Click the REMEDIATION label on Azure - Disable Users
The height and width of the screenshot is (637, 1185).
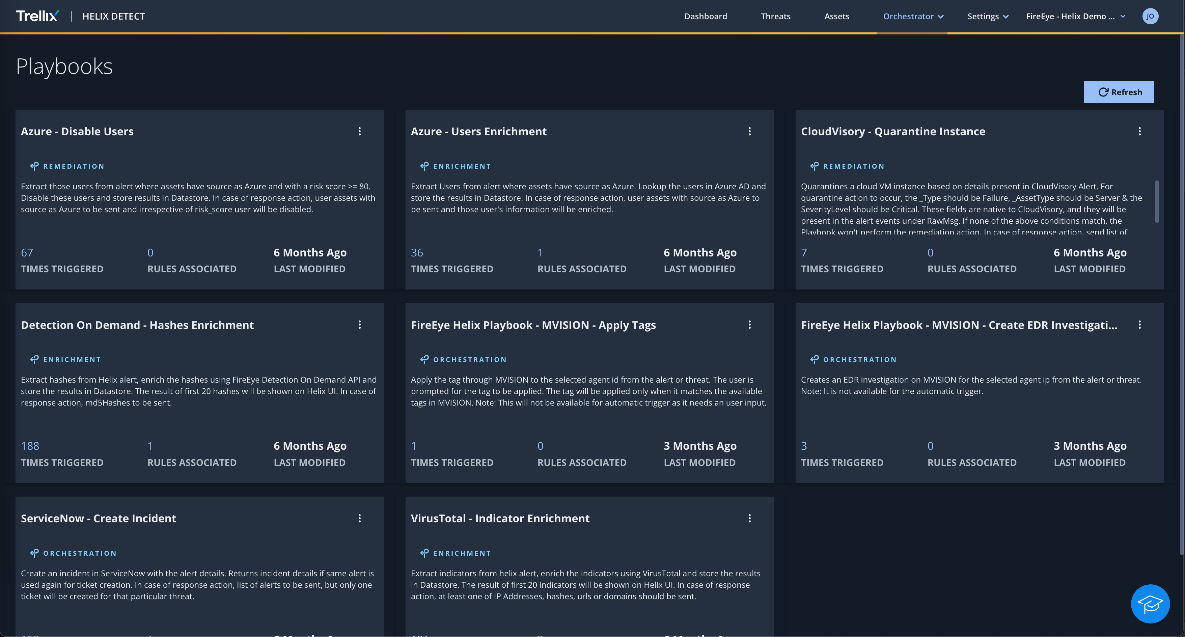[74, 166]
